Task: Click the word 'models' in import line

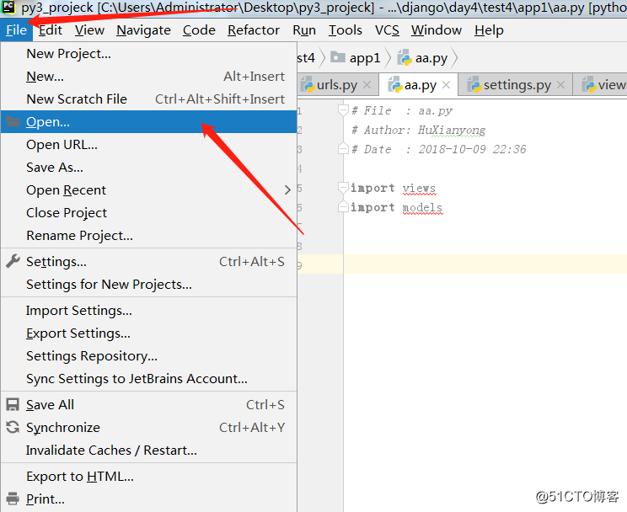Action: pyautogui.click(x=422, y=208)
